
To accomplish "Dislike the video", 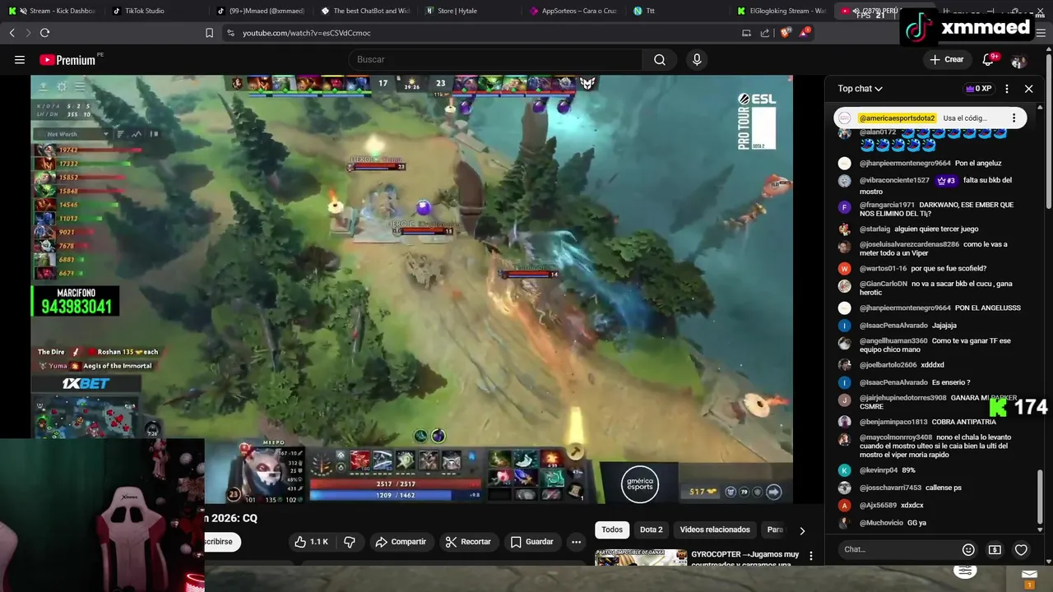I will pos(350,542).
